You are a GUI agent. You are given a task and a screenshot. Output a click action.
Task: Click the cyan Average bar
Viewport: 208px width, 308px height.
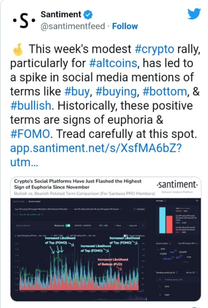pyautogui.click(x=162, y=220)
